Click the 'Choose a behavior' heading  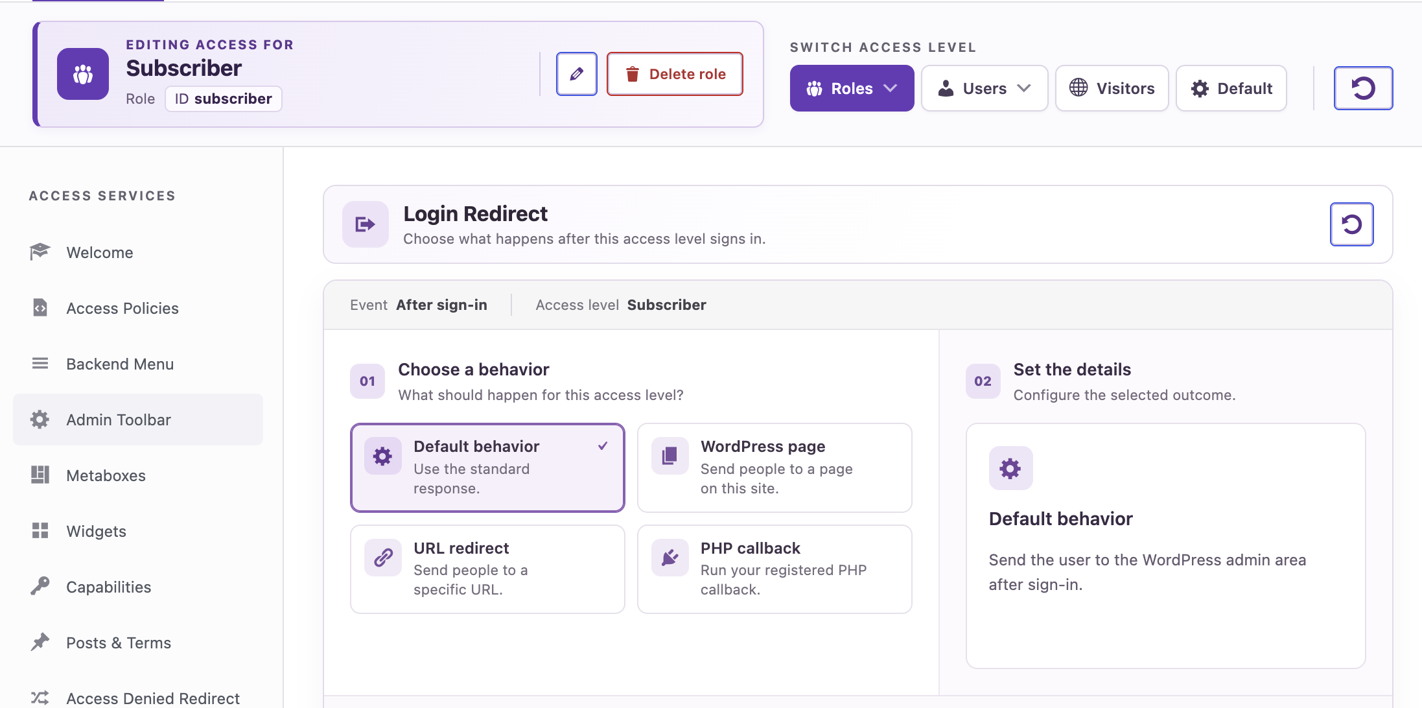474,370
